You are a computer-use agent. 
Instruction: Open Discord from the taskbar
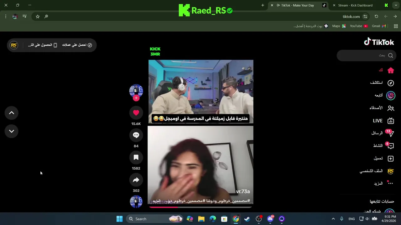pyautogui.click(x=270, y=219)
